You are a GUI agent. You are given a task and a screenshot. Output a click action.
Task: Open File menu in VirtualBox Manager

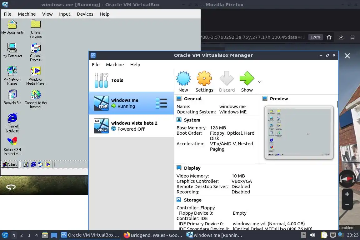coord(96,65)
